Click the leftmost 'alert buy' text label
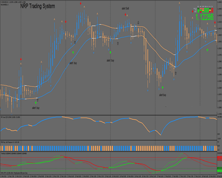Viewport: 222px width, 178px height. pos(36,108)
